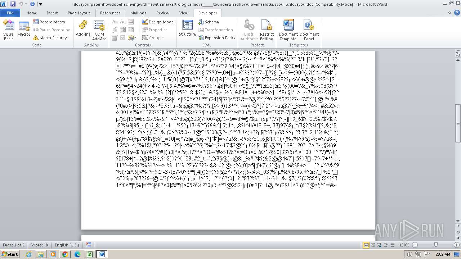Click the zoom slider handle
The image size is (461, 259).
(x=436, y=245)
